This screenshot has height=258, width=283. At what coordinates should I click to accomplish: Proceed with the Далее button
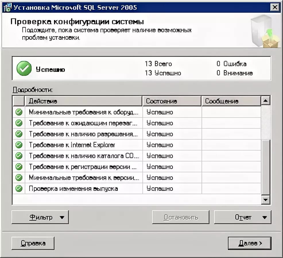click(x=250, y=243)
